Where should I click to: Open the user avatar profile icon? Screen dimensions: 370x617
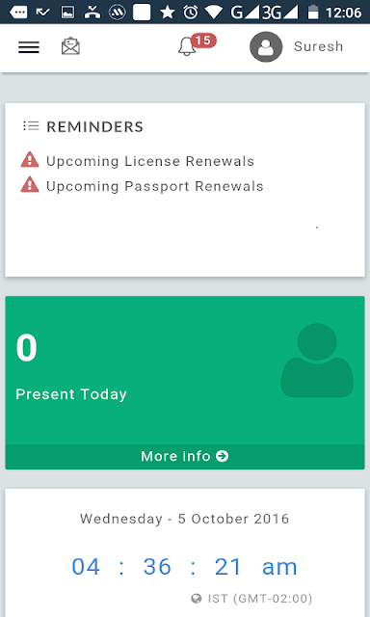[x=266, y=47]
